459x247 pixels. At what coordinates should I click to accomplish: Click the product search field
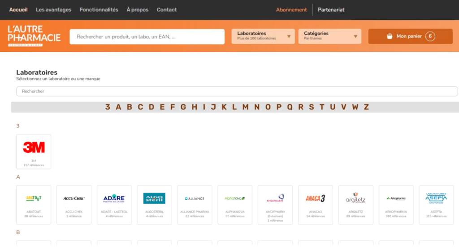coord(147,37)
